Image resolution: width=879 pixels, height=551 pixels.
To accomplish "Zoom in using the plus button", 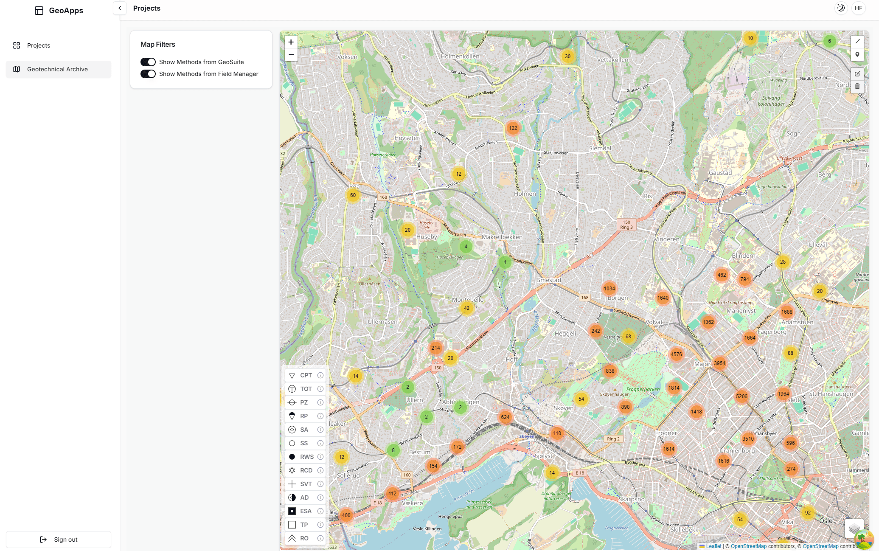I will pyautogui.click(x=291, y=42).
